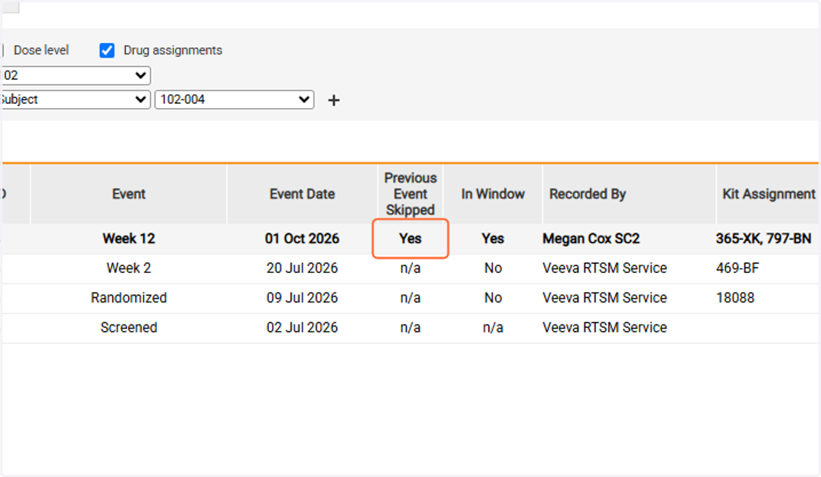Viewport: 821px width, 477px height.
Task: Click the In Window column header
Action: coord(493,194)
